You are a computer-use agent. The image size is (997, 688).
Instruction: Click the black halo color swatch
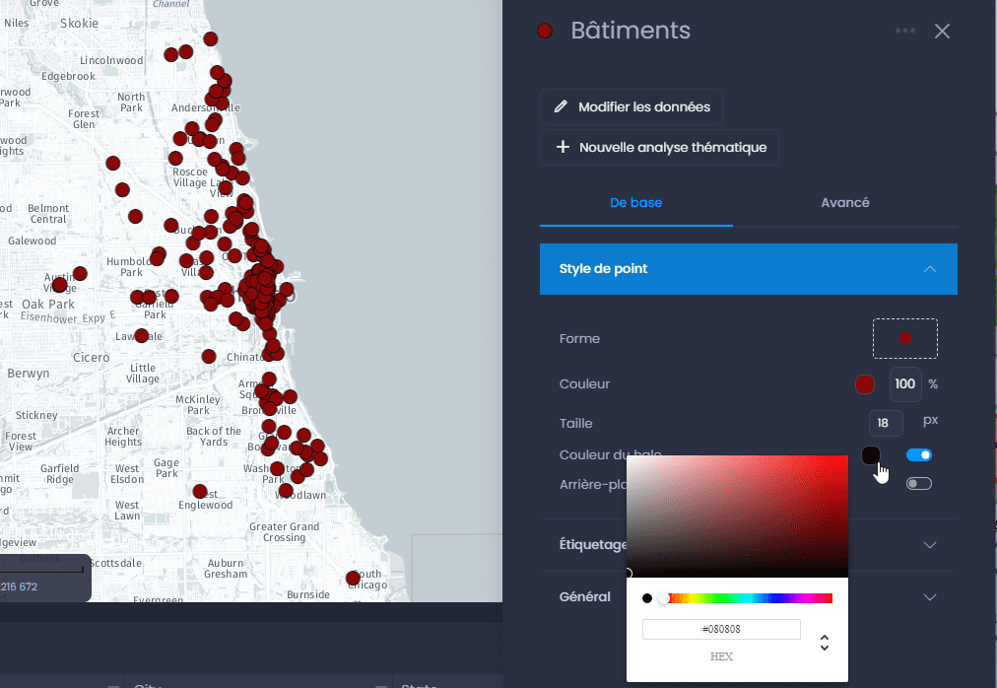point(871,455)
